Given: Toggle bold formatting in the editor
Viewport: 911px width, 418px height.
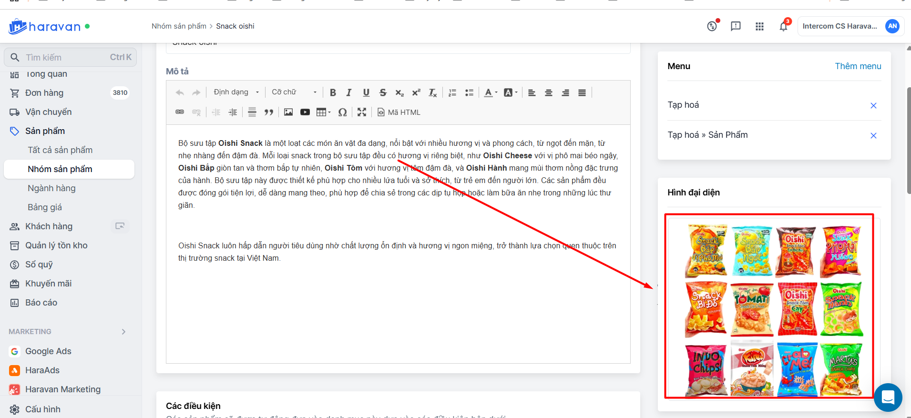Looking at the screenshot, I should coord(333,92).
